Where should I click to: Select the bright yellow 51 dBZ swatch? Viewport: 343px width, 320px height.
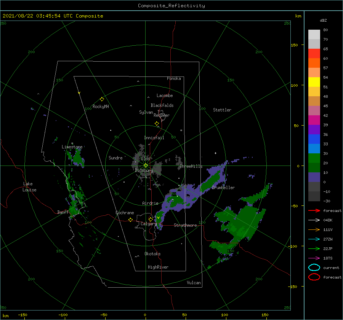click(x=314, y=82)
